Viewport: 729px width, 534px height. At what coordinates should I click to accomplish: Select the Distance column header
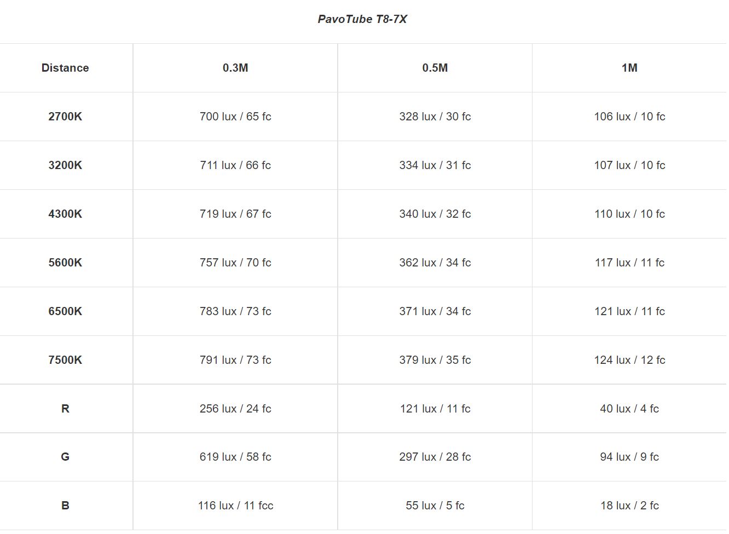point(65,68)
